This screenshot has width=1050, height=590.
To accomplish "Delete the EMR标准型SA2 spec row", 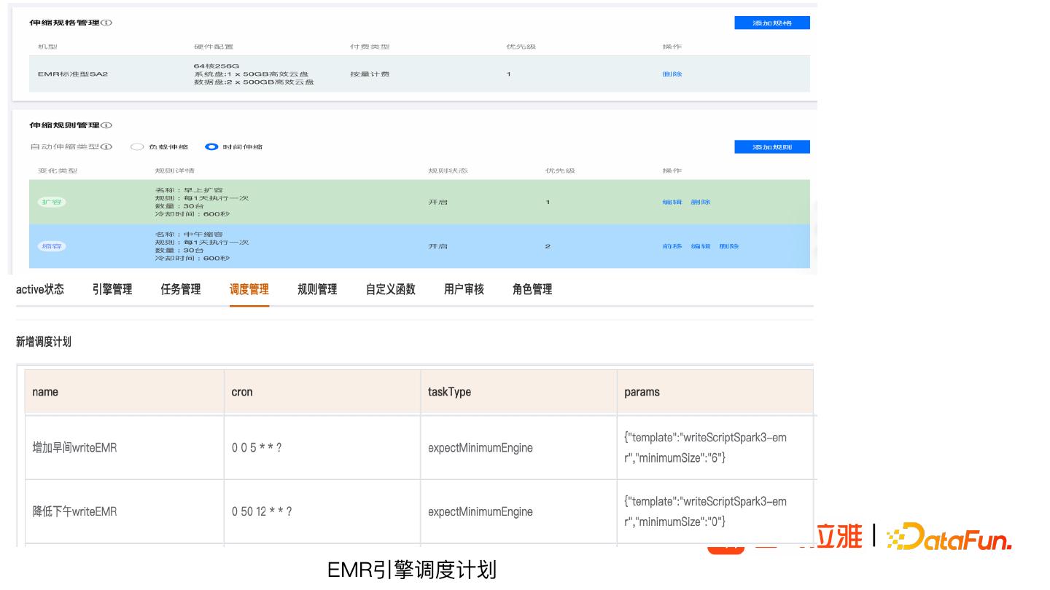I will coord(672,74).
